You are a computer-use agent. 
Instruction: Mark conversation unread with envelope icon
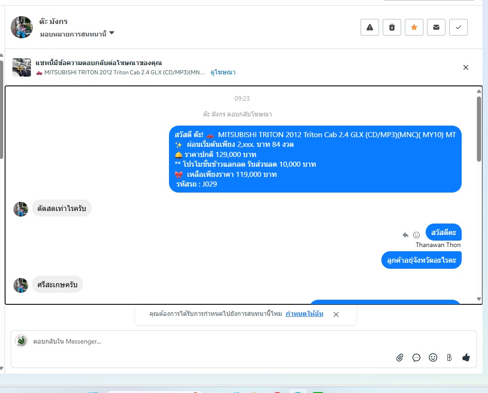436,27
